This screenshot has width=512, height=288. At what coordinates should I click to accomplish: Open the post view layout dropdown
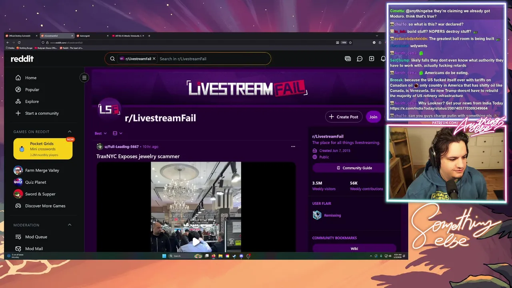pyautogui.click(x=118, y=133)
